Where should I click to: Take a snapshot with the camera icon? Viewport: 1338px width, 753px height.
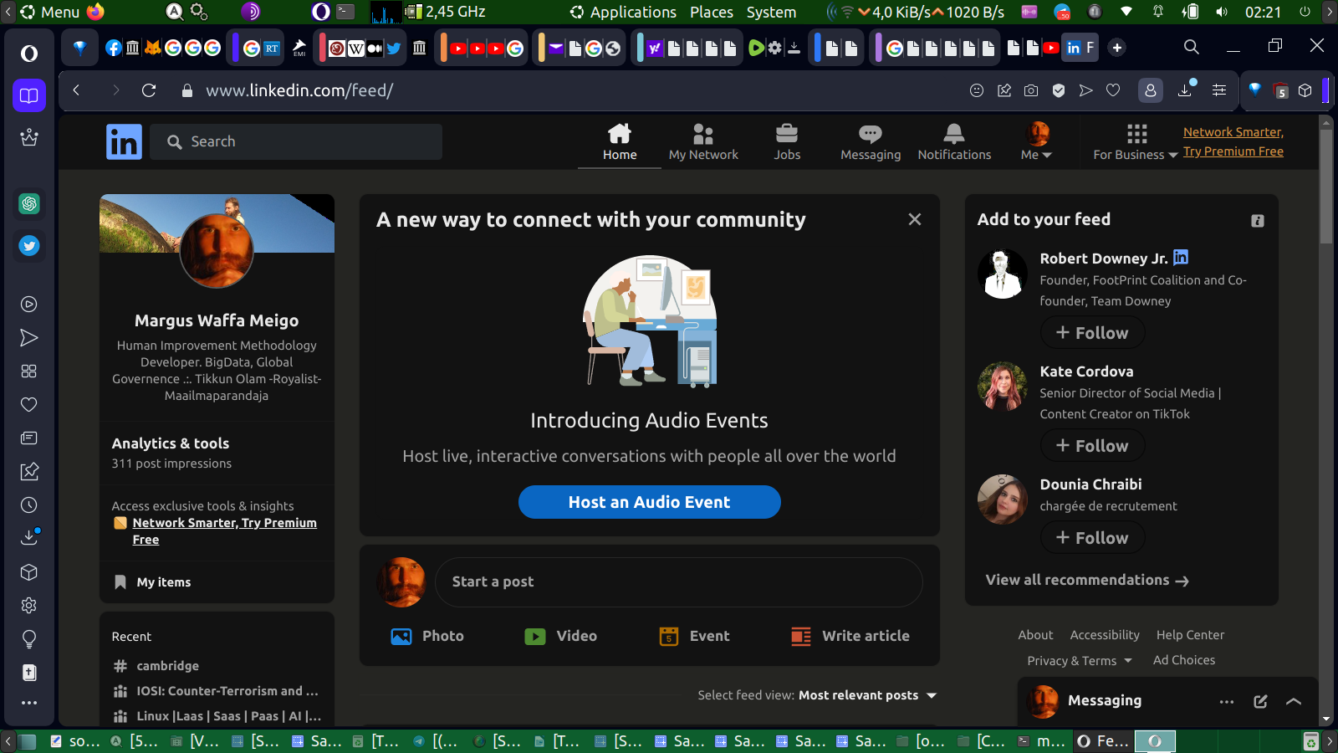coord(1031,90)
